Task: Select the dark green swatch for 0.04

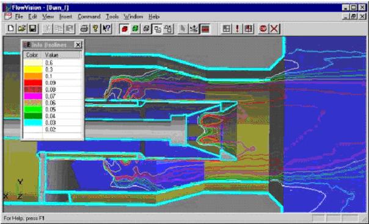Action: pyautogui.click(x=33, y=116)
